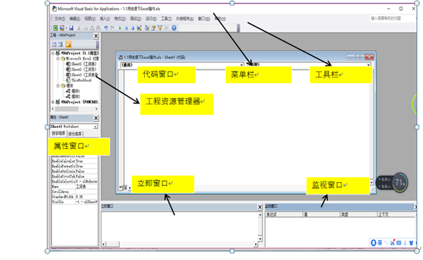Image resolution: width=423 pixels, height=260 pixels.
Task: Toggle Design Mode with the ruler icon
Action: pos(139,28)
